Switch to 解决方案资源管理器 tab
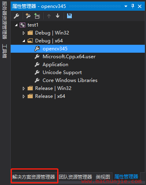The image size is (146, 185). click(34, 177)
